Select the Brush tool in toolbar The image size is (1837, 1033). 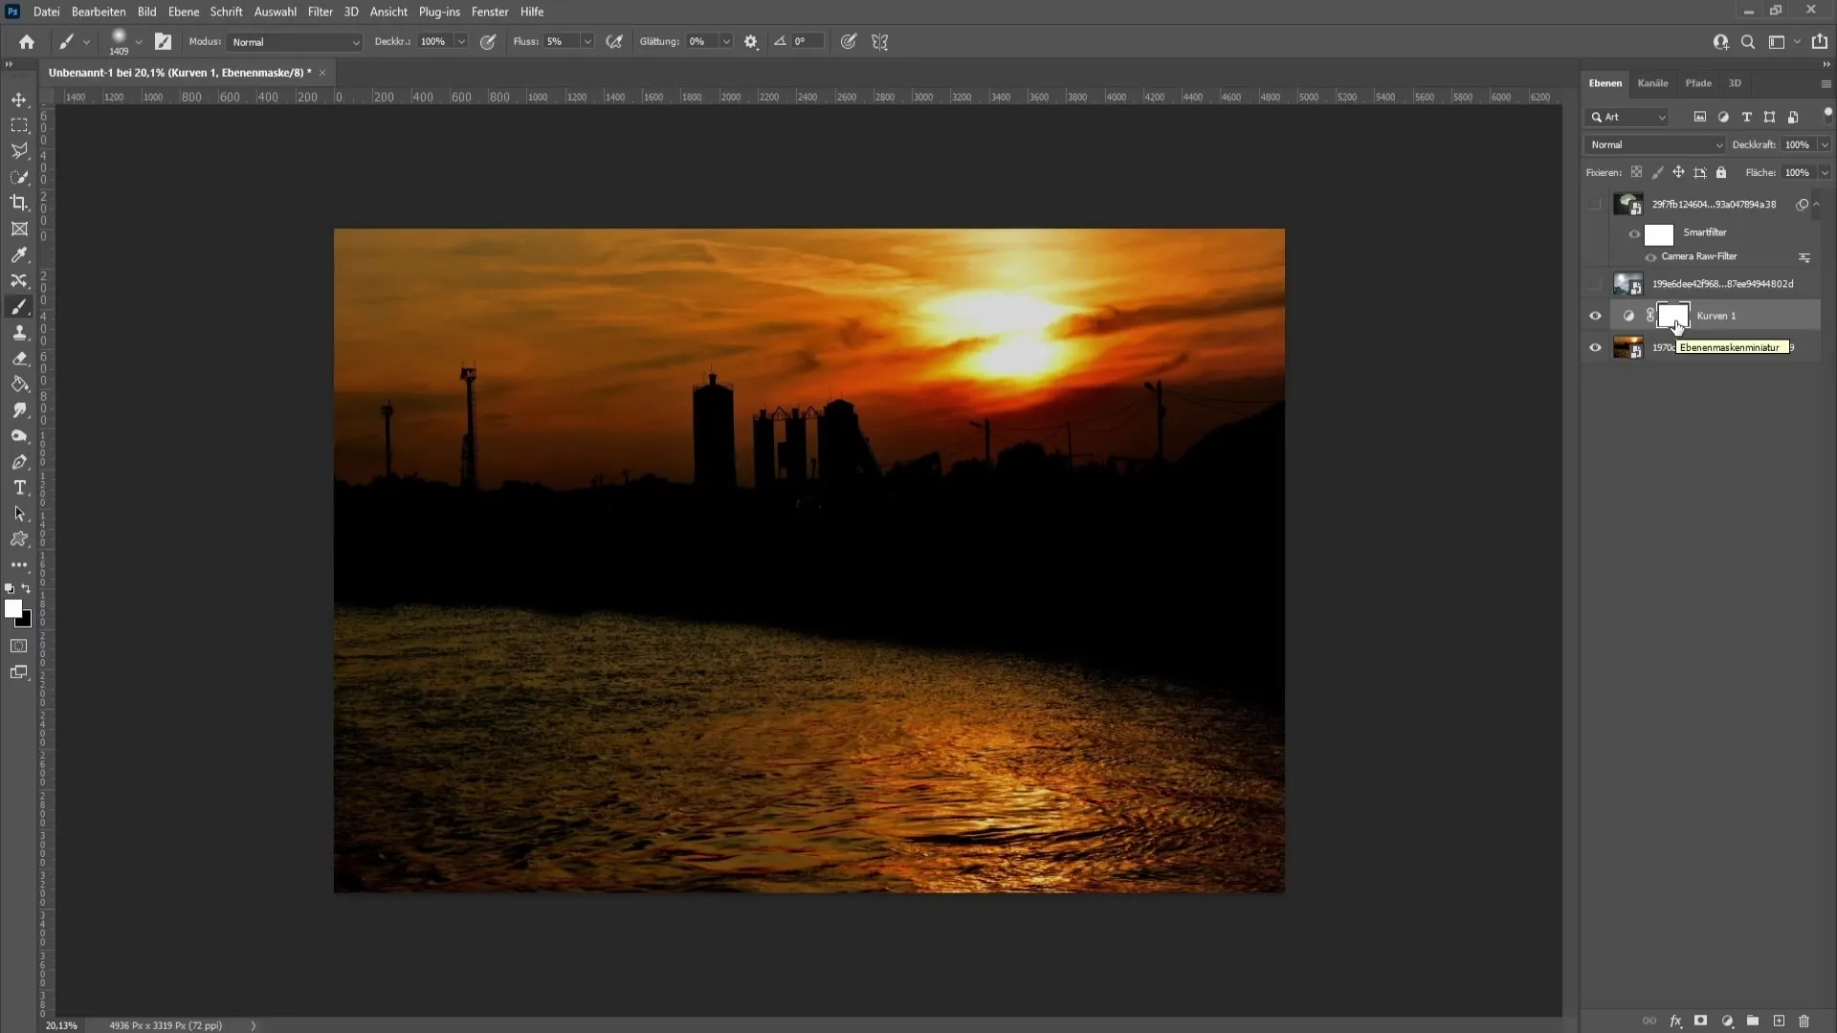coord(19,306)
